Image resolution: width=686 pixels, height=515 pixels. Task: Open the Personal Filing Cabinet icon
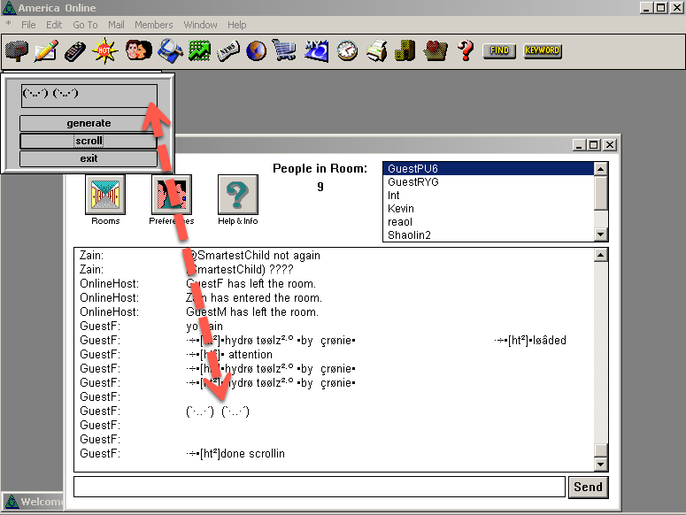coord(405,50)
